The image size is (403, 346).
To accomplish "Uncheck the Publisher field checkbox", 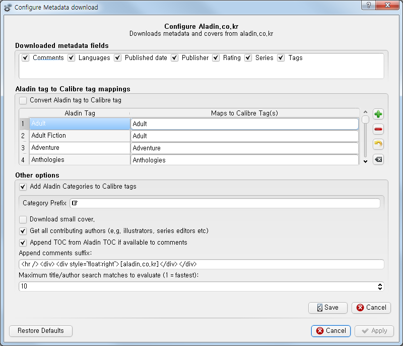I will 174,58.
